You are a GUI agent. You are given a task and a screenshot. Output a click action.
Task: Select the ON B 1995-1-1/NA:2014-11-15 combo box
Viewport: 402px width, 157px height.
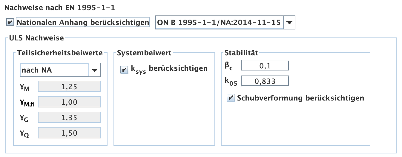point(219,23)
